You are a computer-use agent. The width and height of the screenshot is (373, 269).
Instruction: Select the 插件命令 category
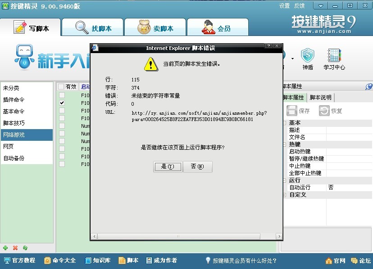tap(27, 99)
